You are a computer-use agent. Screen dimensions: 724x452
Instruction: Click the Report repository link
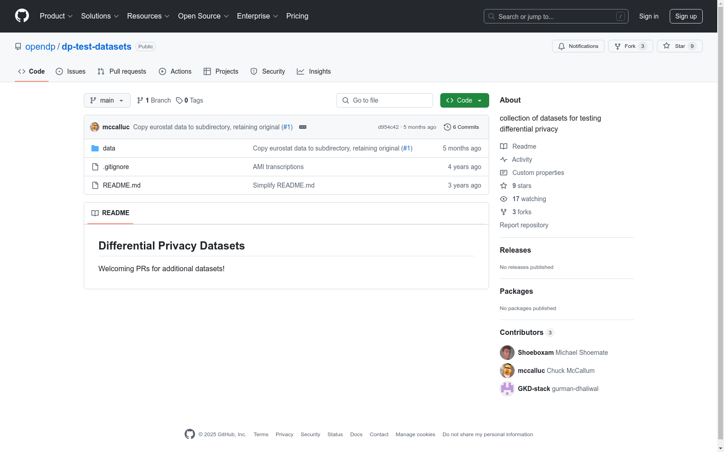(524, 225)
